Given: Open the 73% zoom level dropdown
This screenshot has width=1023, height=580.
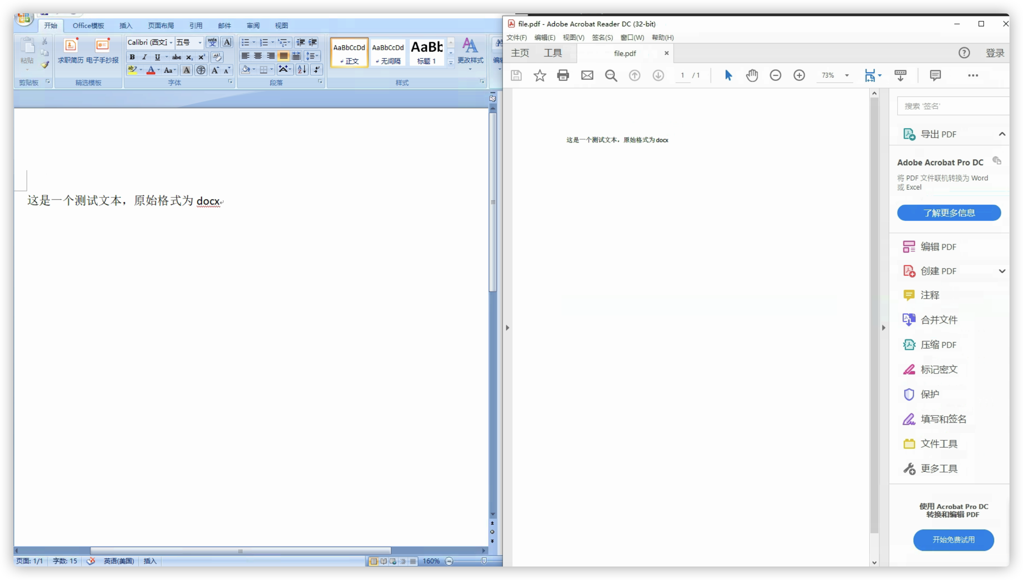Looking at the screenshot, I should pos(847,75).
